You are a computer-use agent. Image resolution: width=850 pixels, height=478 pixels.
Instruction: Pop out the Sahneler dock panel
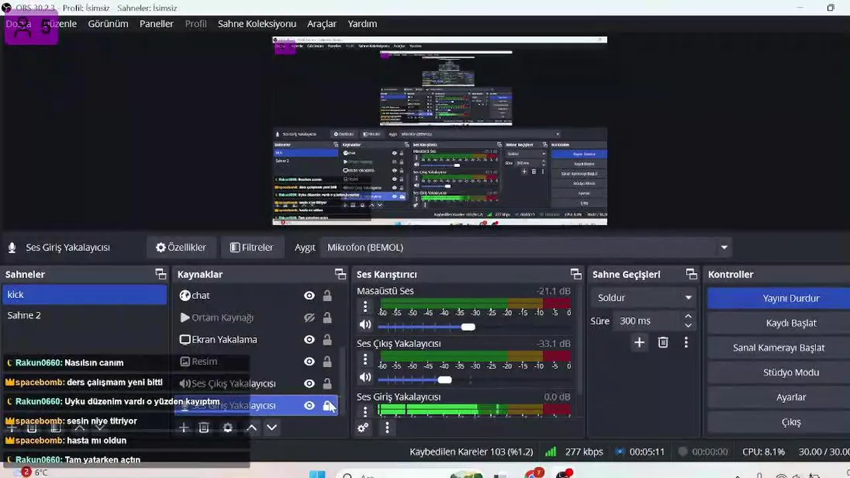point(161,274)
